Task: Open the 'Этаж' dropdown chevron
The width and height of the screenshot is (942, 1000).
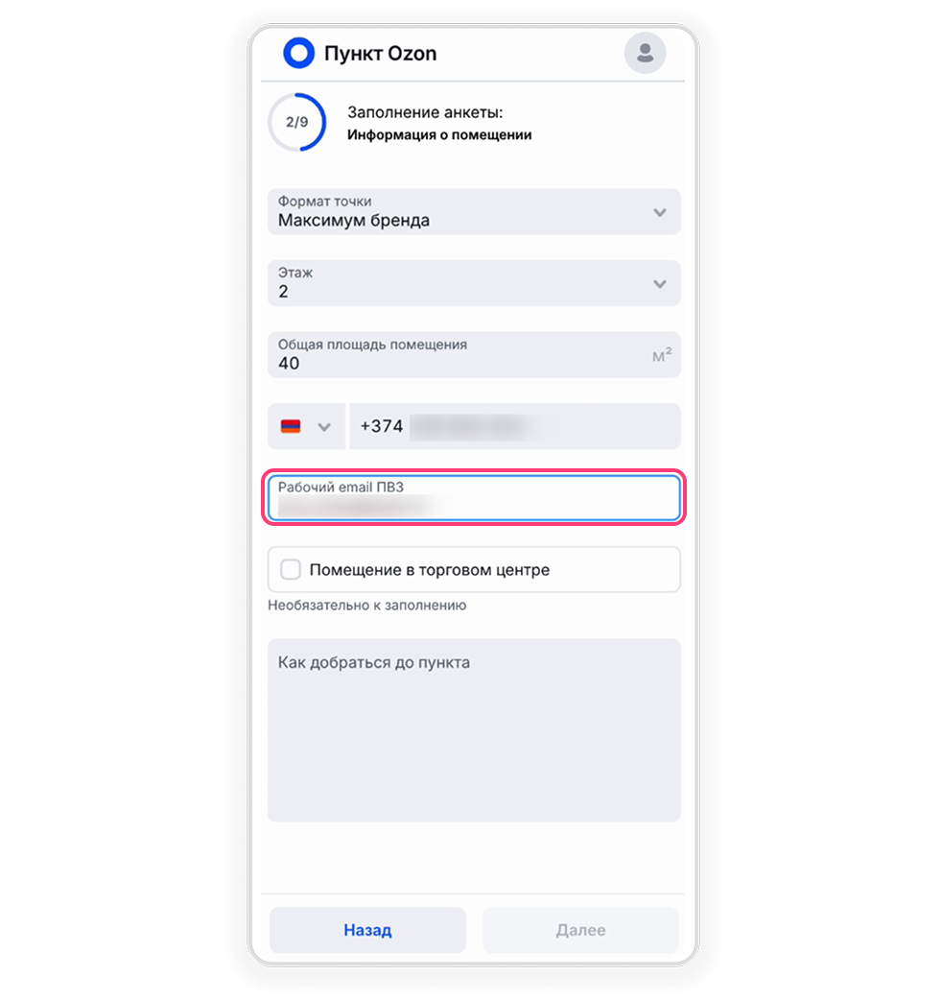Action: 660,284
